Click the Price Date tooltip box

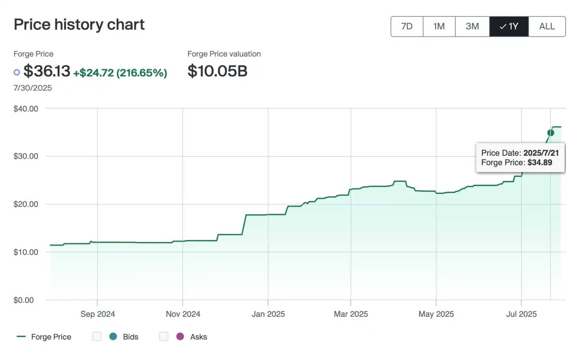[x=520, y=158]
